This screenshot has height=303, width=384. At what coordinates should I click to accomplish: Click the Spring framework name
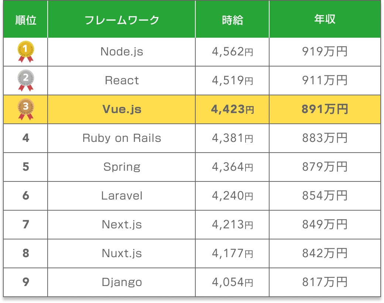pos(122,167)
